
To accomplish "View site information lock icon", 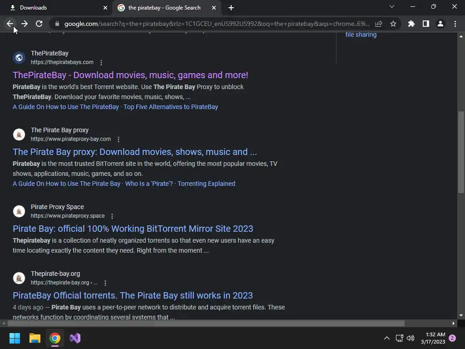I will [x=57, y=24].
